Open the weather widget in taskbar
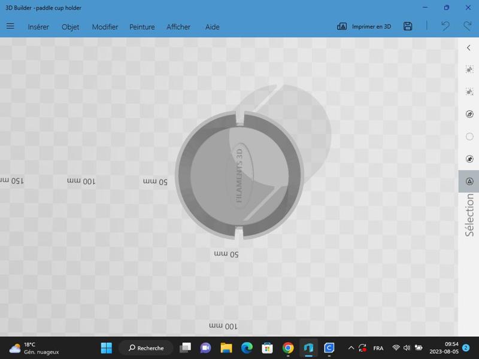 click(34, 348)
